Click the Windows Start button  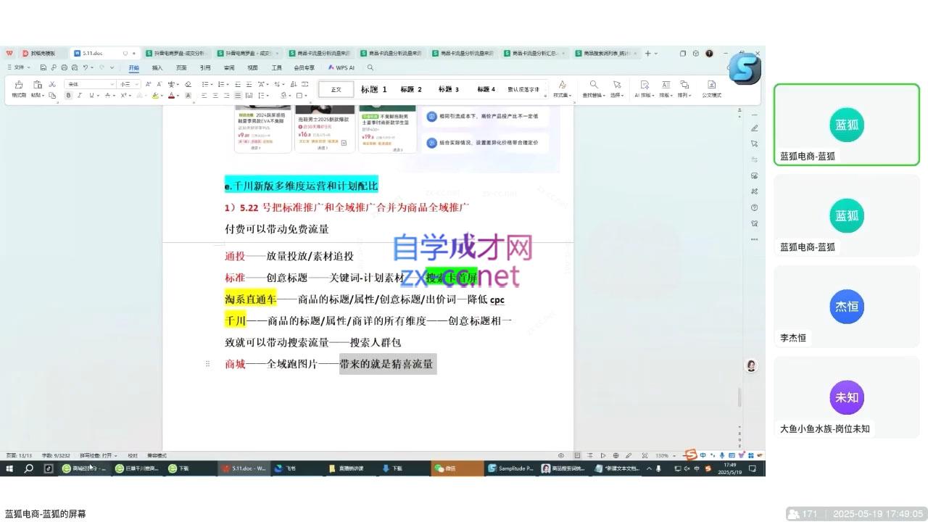[10, 468]
